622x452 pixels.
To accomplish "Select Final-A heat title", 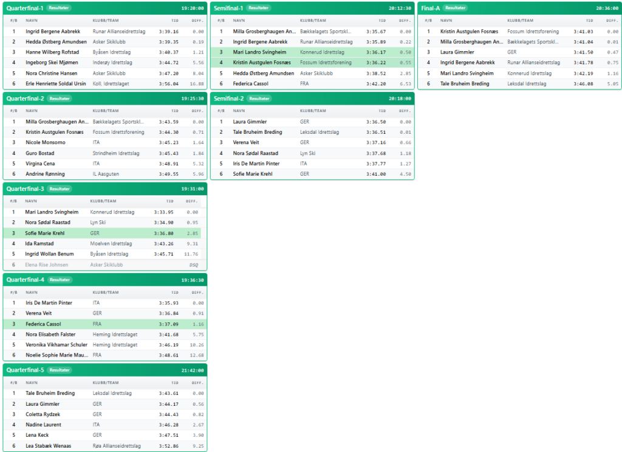I will pos(431,8).
